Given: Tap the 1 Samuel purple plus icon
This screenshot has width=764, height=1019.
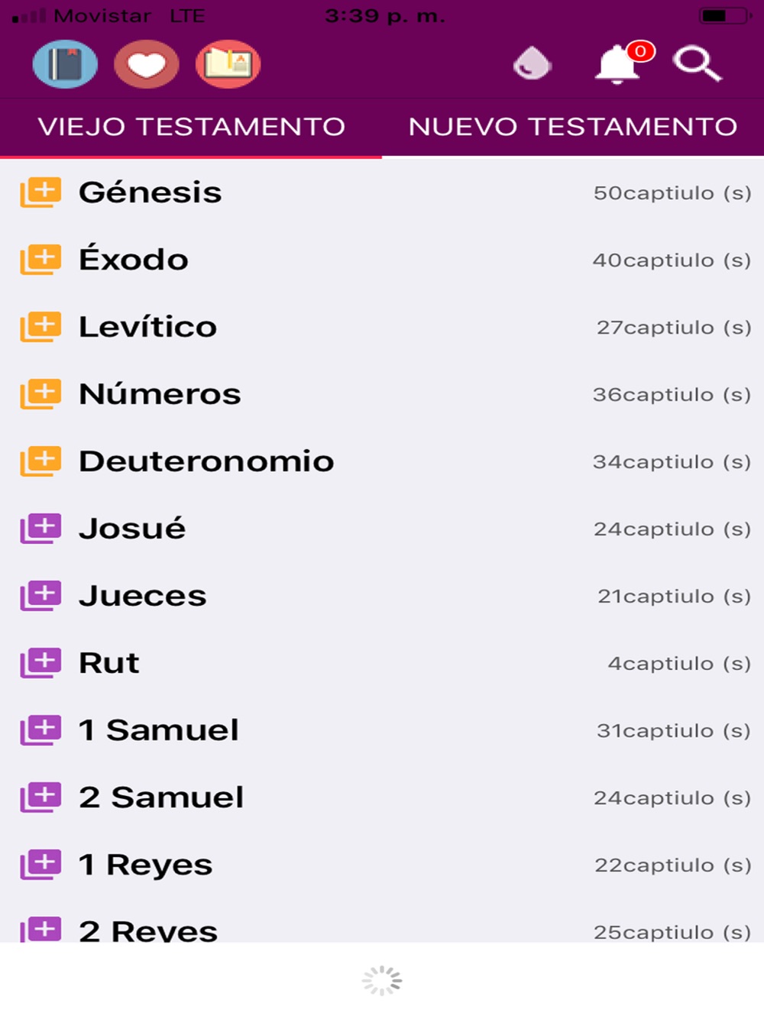Looking at the screenshot, I should [x=40, y=730].
